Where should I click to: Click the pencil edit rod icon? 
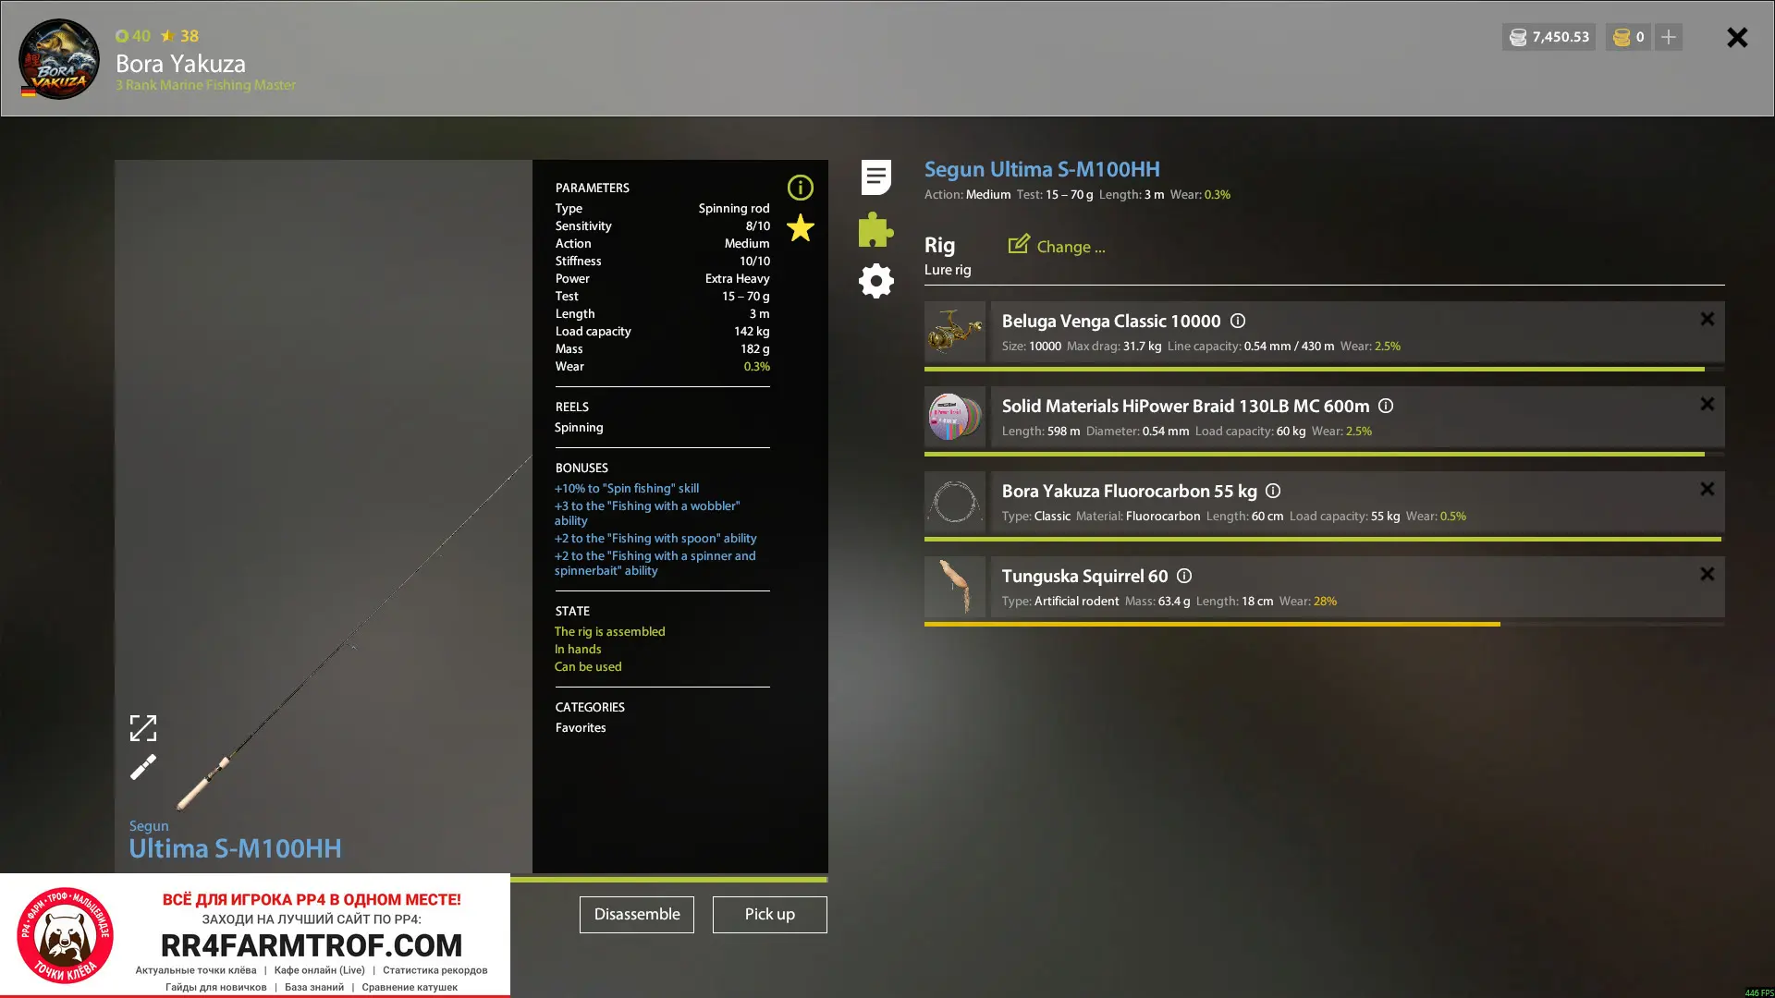tap(143, 767)
